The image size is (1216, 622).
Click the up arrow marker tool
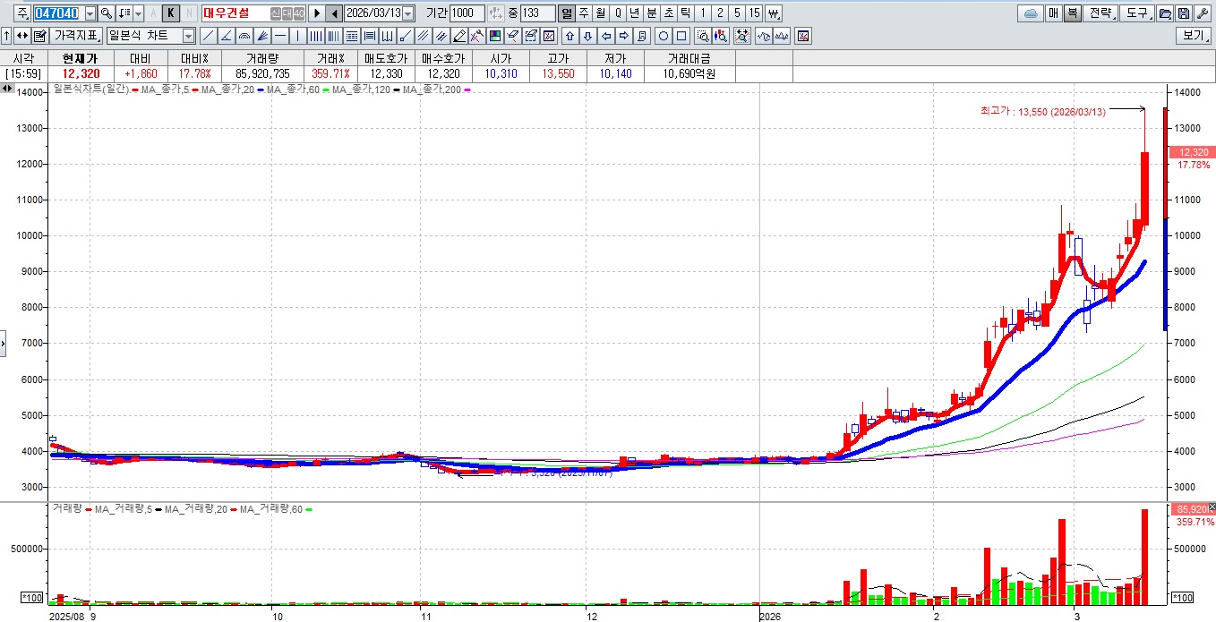[x=570, y=36]
